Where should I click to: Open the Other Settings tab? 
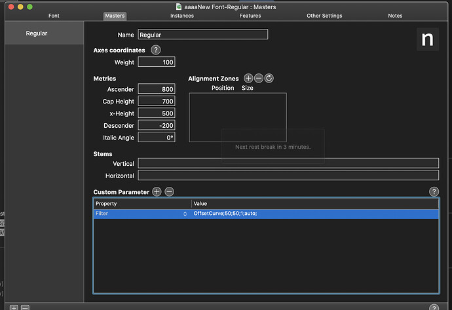(324, 16)
